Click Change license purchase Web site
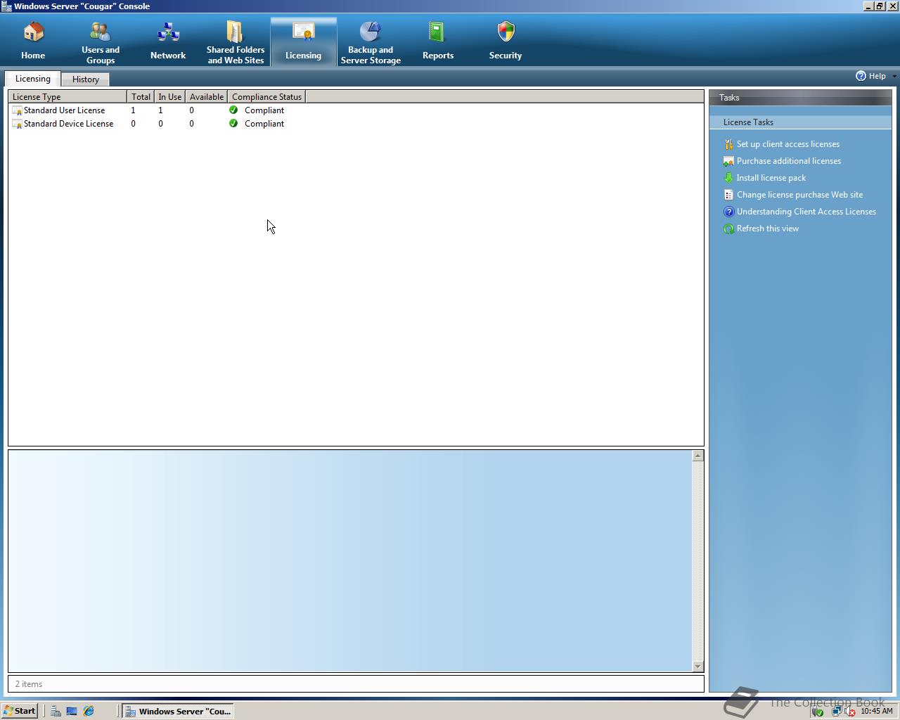Screen dimensions: 900x720 tap(799, 195)
